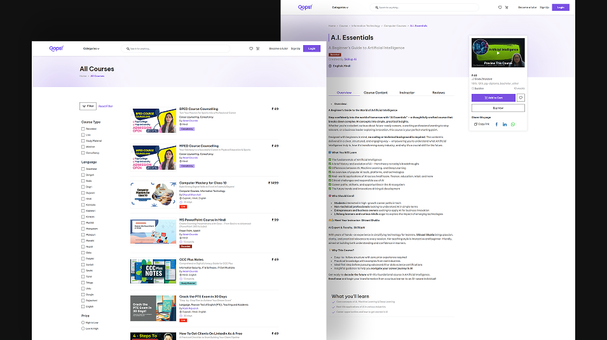Screen dimensions: 607x340
Task: Switch to the Instructor tab
Action: (407, 93)
